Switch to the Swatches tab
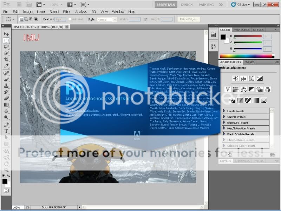 pyautogui.click(x=241, y=30)
